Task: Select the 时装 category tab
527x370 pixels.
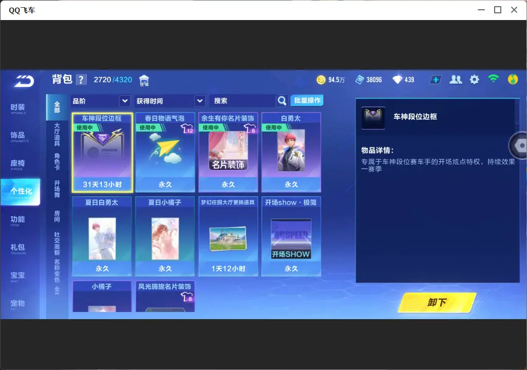Action: (18, 108)
